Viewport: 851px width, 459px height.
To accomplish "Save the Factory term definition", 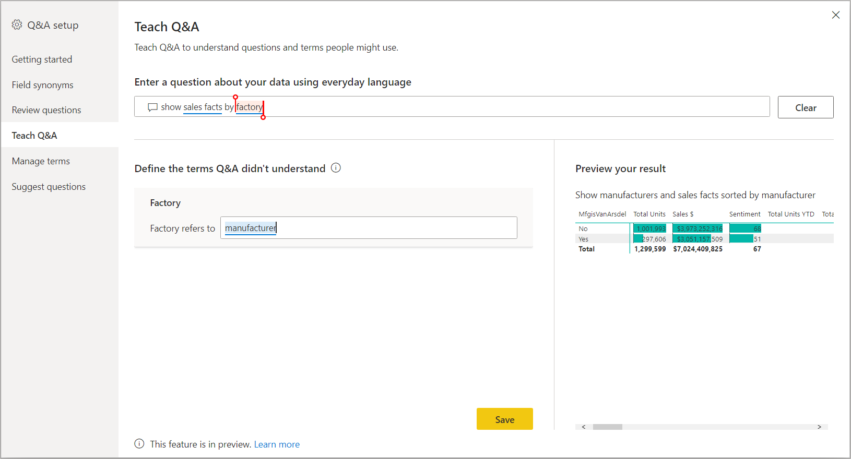I will 505,419.
